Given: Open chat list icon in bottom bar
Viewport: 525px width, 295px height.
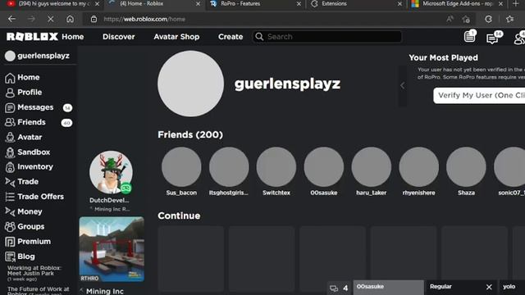Looking at the screenshot, I should click(334, 288).
